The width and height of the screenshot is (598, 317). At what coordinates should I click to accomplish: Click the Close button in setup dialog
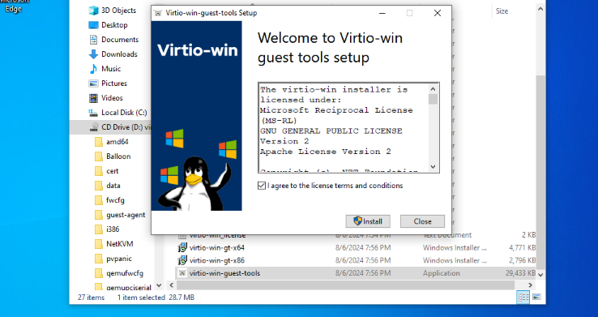422,221
